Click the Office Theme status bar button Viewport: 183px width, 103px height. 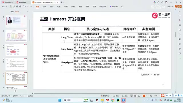(19, 96)
